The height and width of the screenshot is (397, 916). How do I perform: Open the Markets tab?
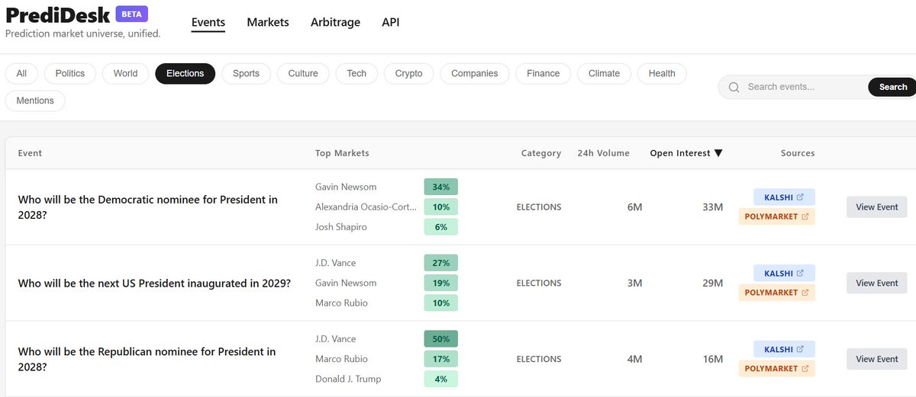coord(268,22)
